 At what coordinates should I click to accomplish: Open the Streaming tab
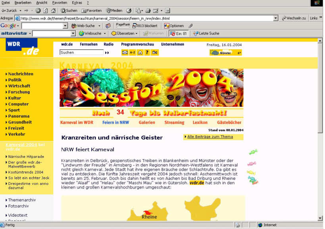[x=174, y=123]
